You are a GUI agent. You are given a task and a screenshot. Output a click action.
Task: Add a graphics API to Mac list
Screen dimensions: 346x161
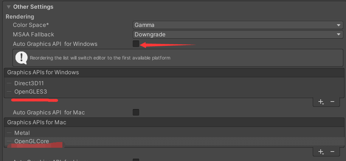point(321,152)
